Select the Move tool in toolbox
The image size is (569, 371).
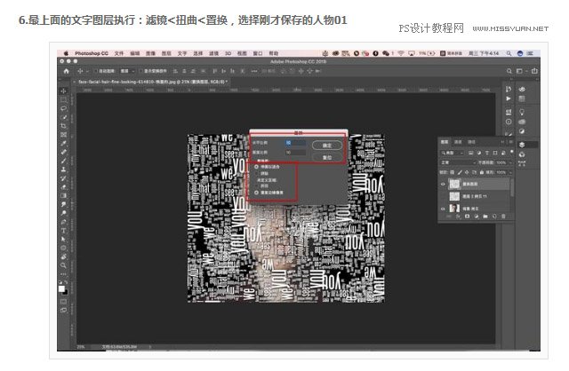(x=63, y=91)
